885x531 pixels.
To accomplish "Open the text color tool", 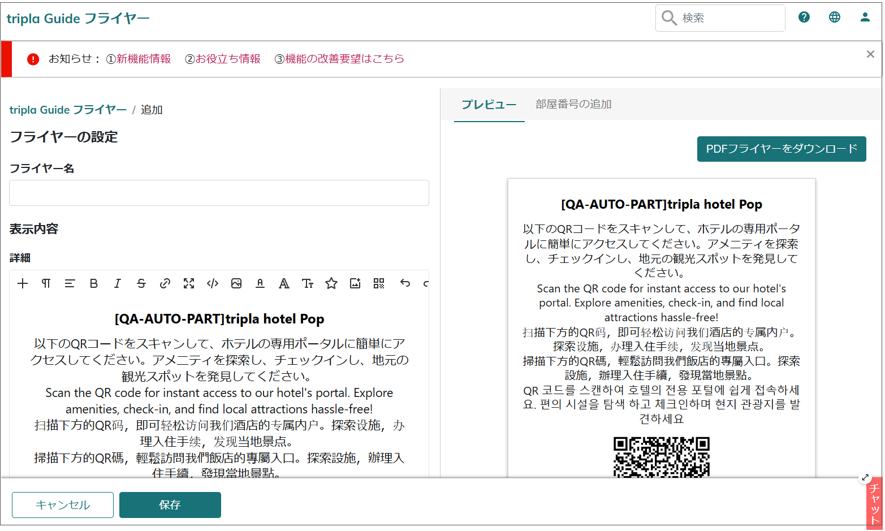I will 260,283.
